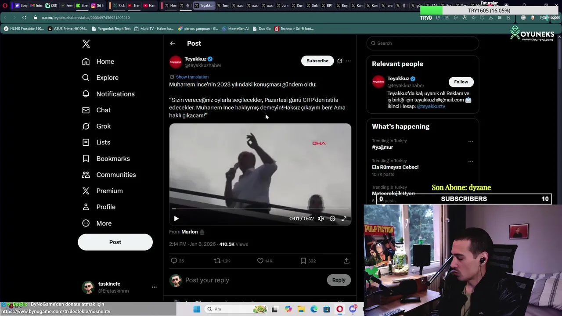Screen dimensions: 562x316
Task: Open Windows Start menu
Action: [197, 309]
